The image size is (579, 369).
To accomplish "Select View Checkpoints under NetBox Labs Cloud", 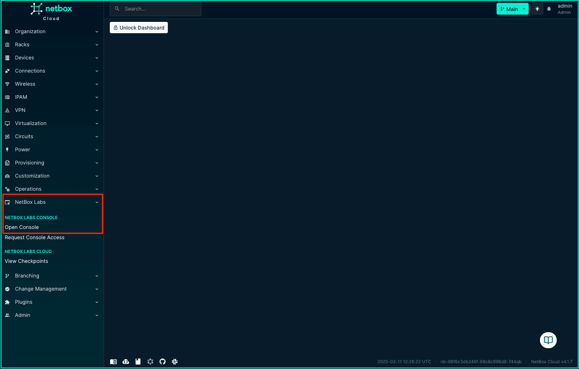I will click(x=27, y=261).
